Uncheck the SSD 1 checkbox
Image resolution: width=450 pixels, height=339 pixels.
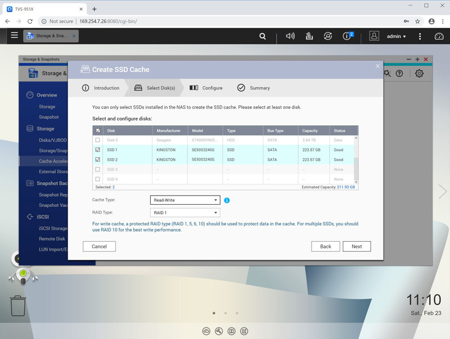[98, 150]
